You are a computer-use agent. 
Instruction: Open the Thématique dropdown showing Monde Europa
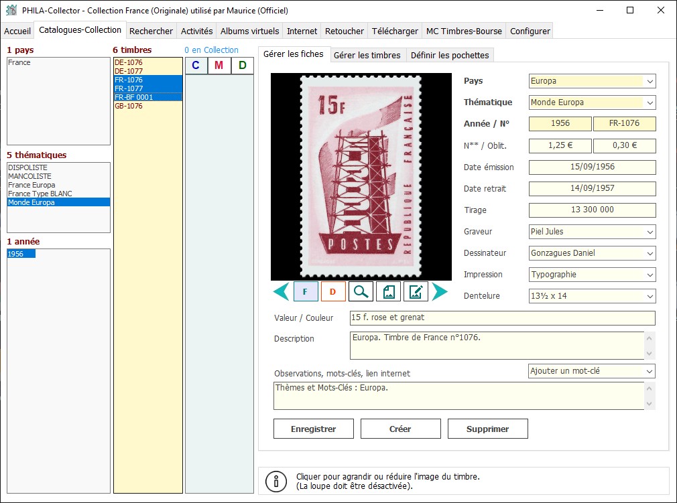coord(592,102)
